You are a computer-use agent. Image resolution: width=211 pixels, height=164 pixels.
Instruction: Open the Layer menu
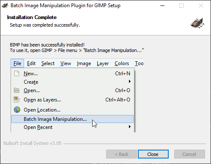pos(103,63)
